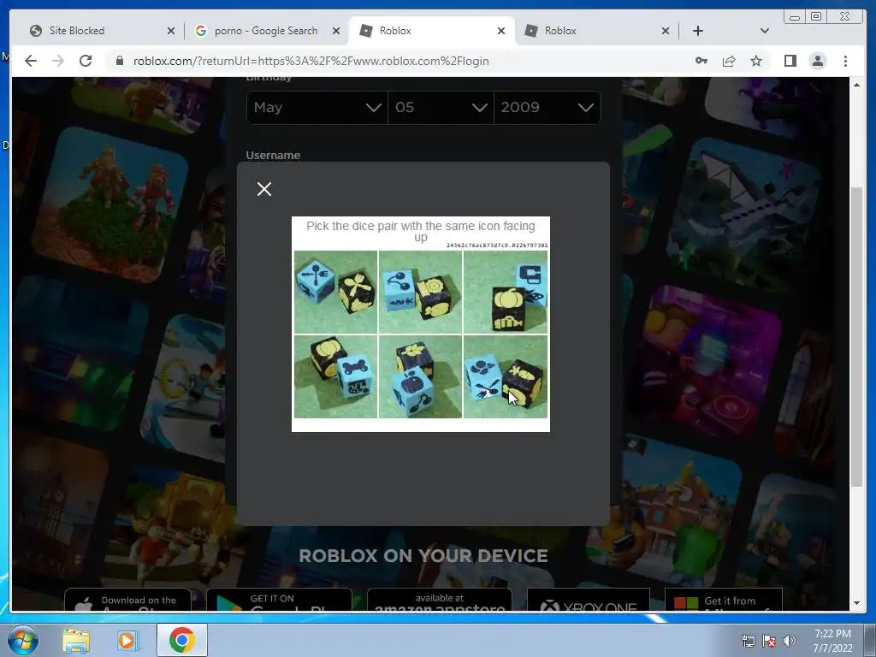Close the active Roblox tab

(x=501, y=31)
